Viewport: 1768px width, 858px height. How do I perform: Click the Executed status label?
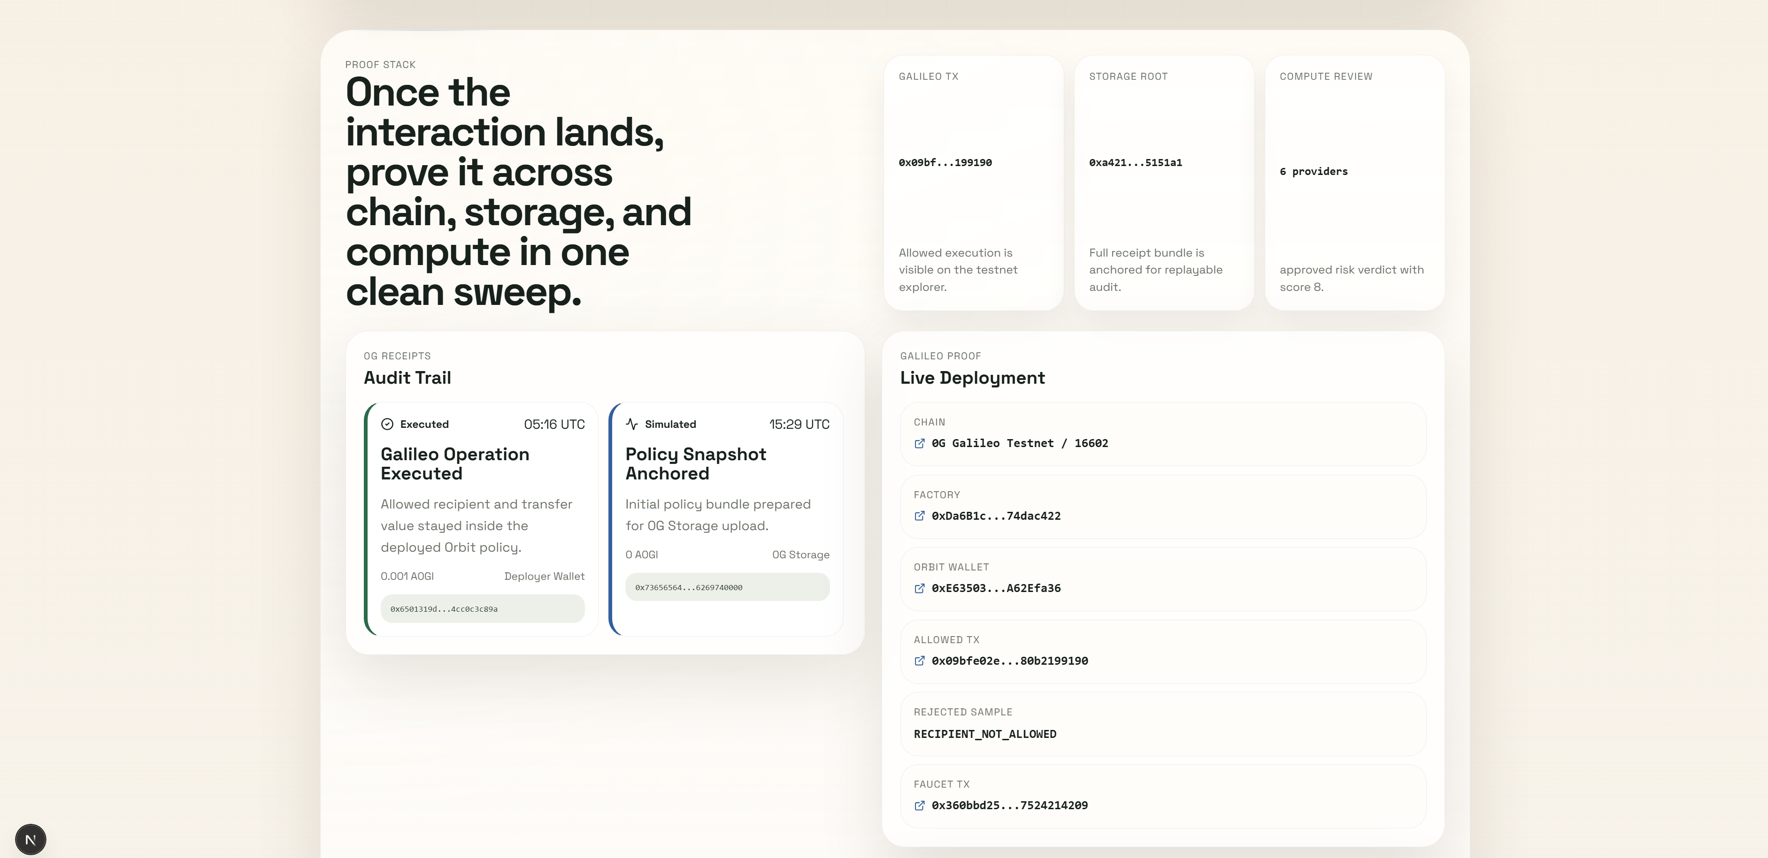pos(424,425)
